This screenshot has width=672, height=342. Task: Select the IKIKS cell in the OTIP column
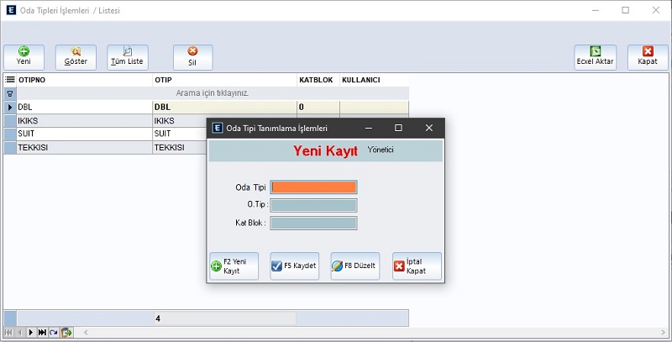pyautogui.click(x=180, y=121)
